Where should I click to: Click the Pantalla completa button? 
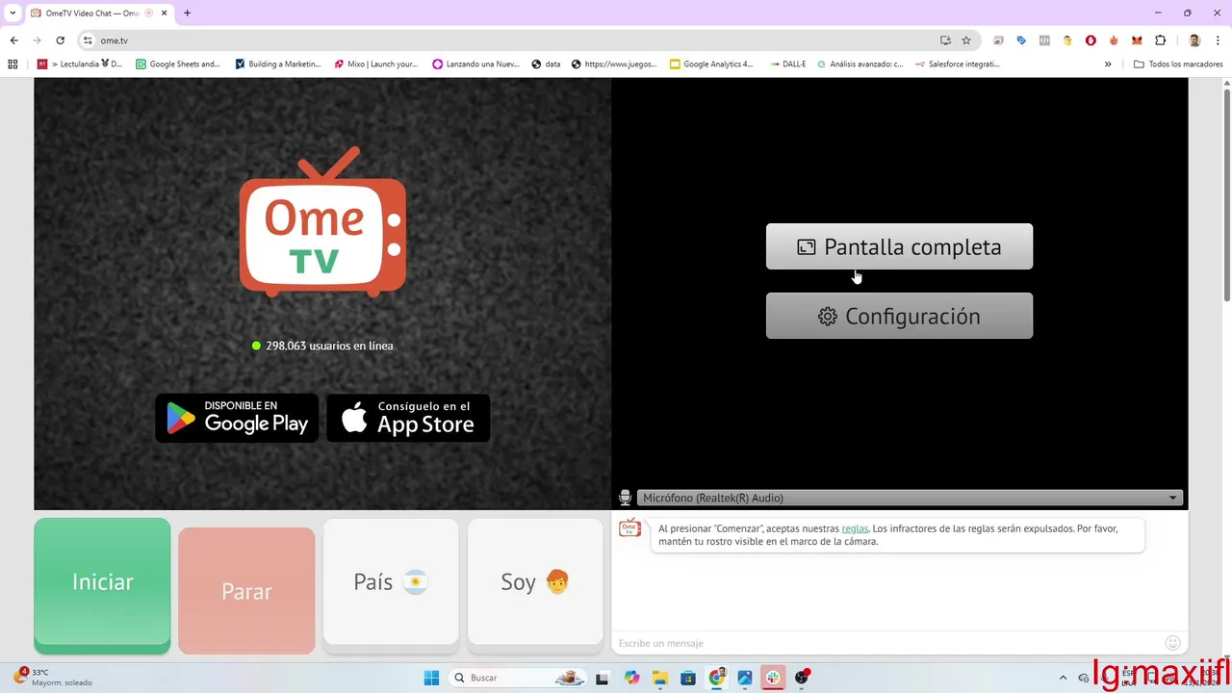[x=899, y=246]
